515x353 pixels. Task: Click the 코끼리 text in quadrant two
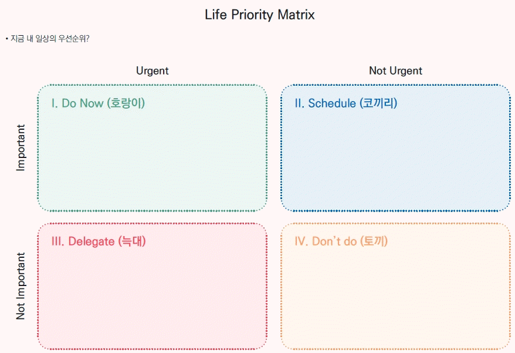tap(378, 103)
